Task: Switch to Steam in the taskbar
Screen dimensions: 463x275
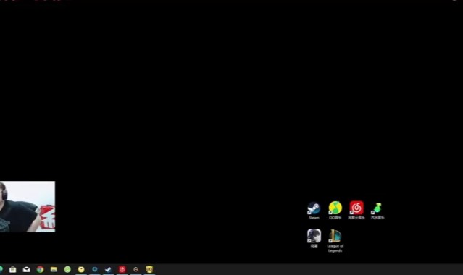Action: point(108,269)
